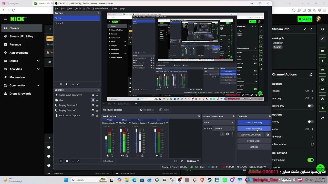Move scene up with arrow in Scenes toolbar
Image resolution: width=328 pixels, height=184 pixels.
tap(73, 84)
